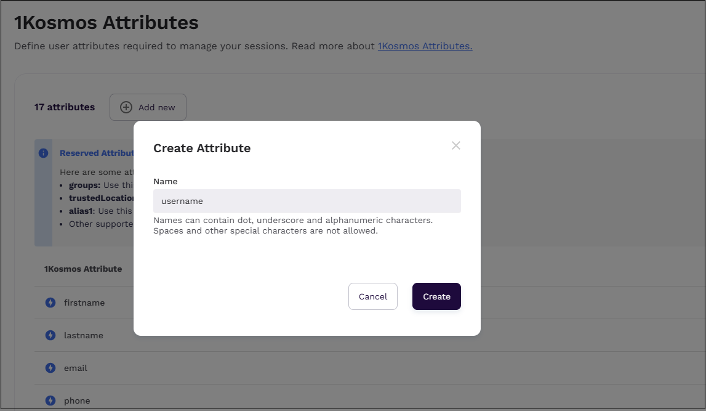Close the Create Attribute dialog with X
The height and width of the screenshot is (411, 706).
pos(455,145)
